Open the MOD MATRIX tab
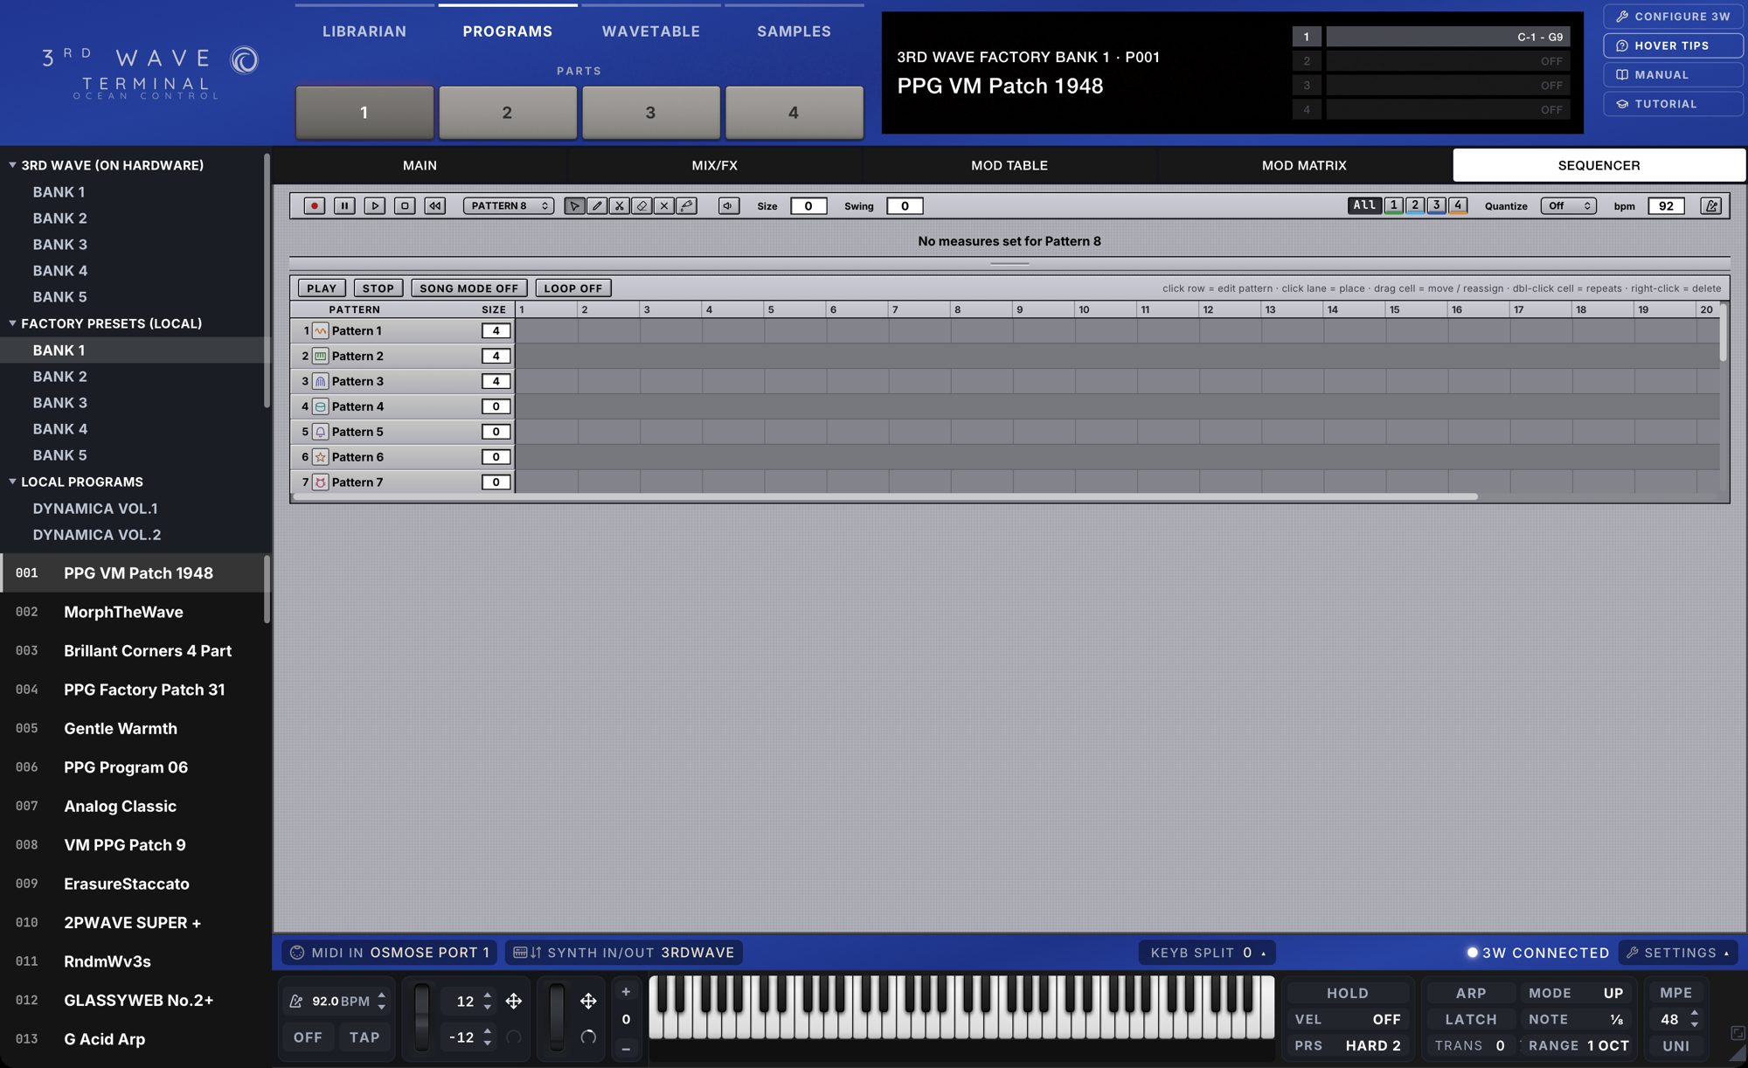Viewport: 1748px width, 1068px height. point(1304,165)
